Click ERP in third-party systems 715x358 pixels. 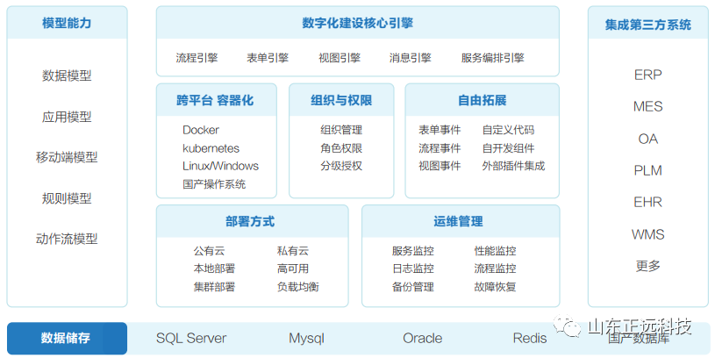[x=647, y=75]
